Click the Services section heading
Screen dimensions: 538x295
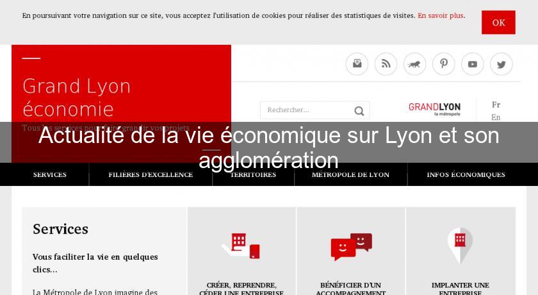click(x=60, y=229)
